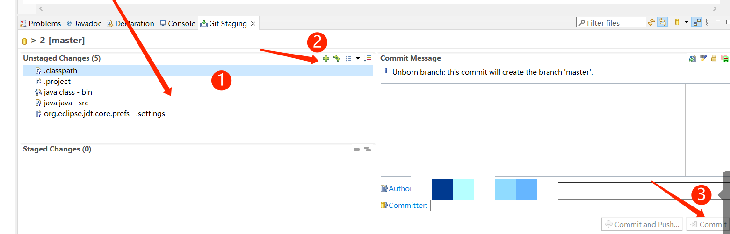
Task: Click right arrow of the horizontal scrollbar
Action: click(x=715, y=8)
